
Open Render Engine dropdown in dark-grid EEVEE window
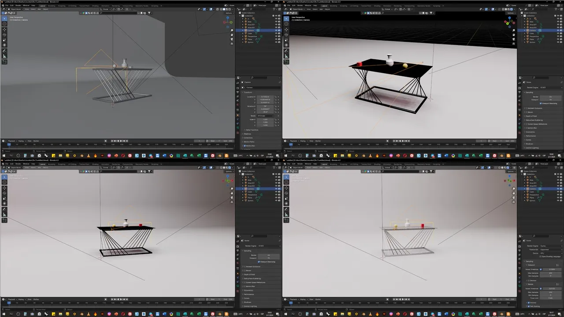pos(551,88)
